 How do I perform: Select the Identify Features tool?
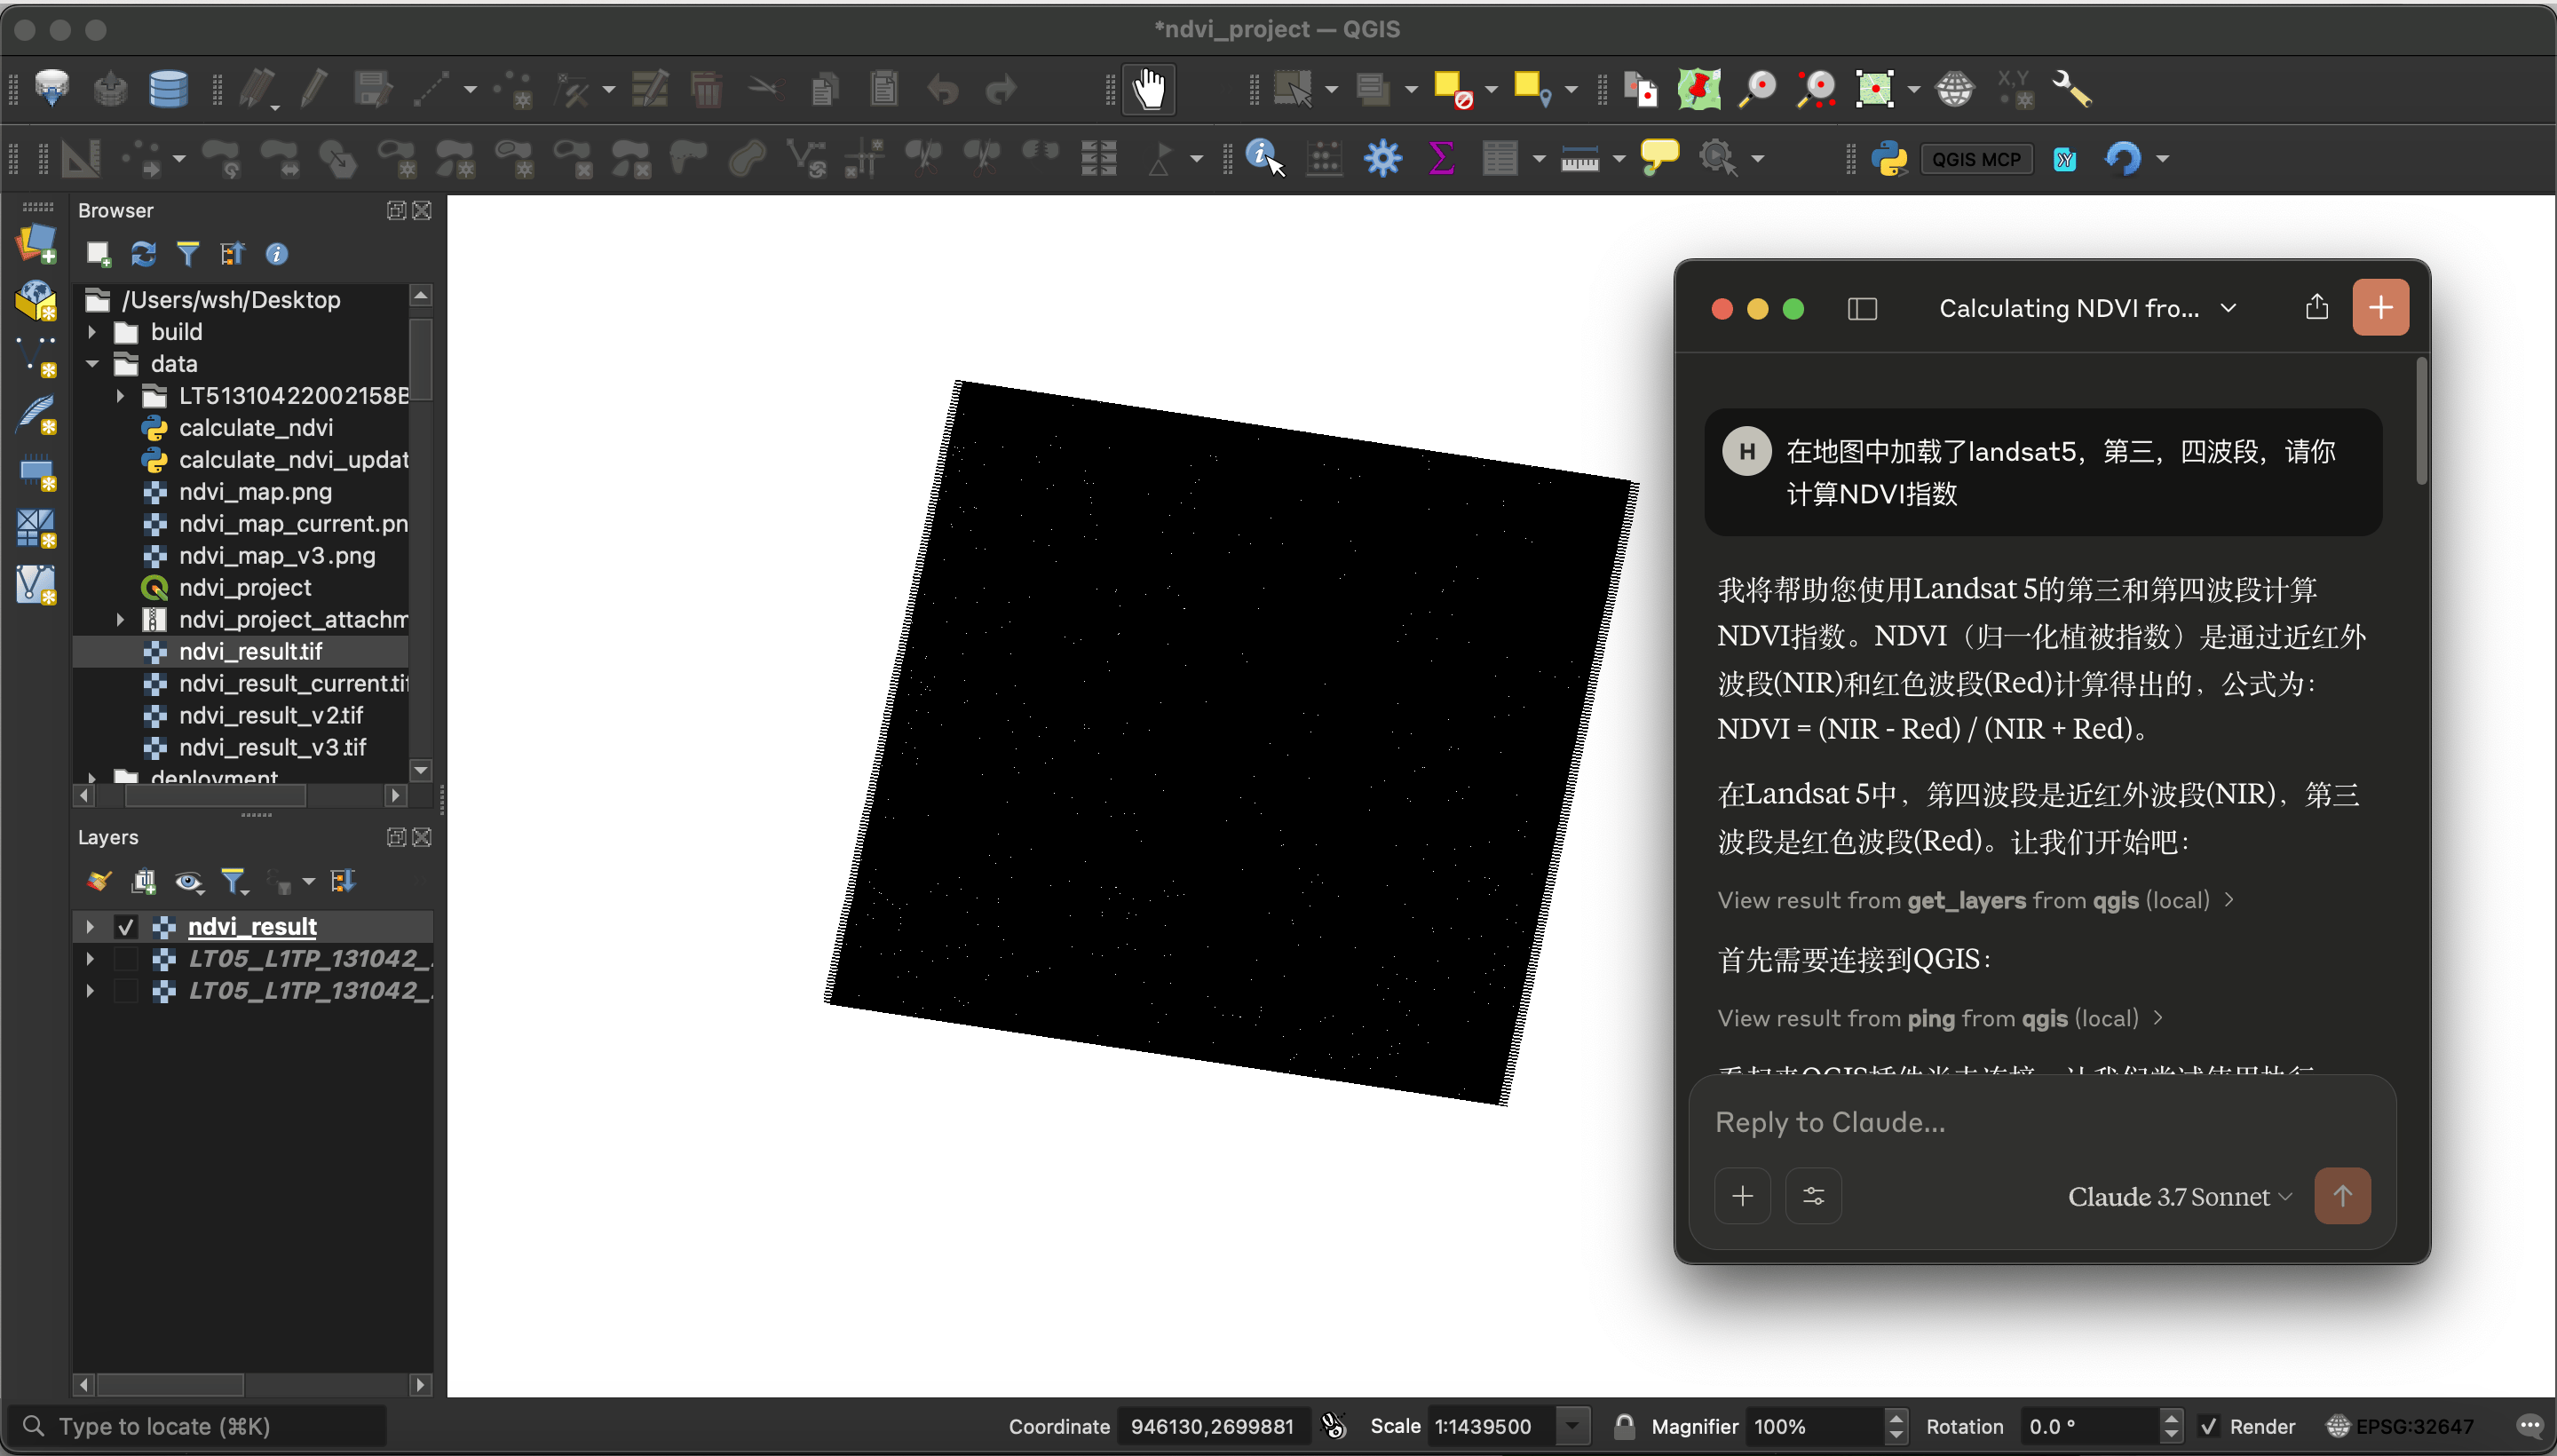coord(1265,158)
